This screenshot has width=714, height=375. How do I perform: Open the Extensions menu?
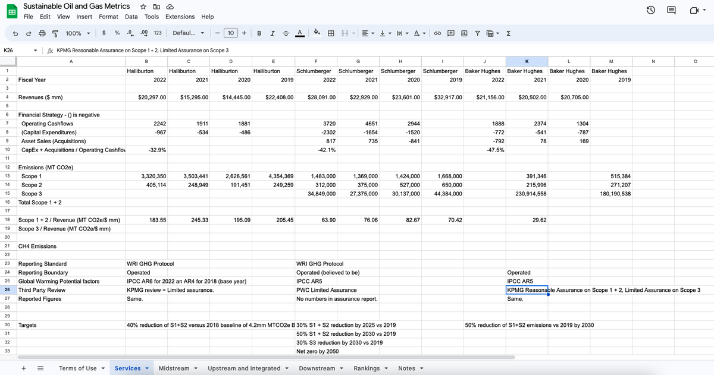click(x=180, y=17)
